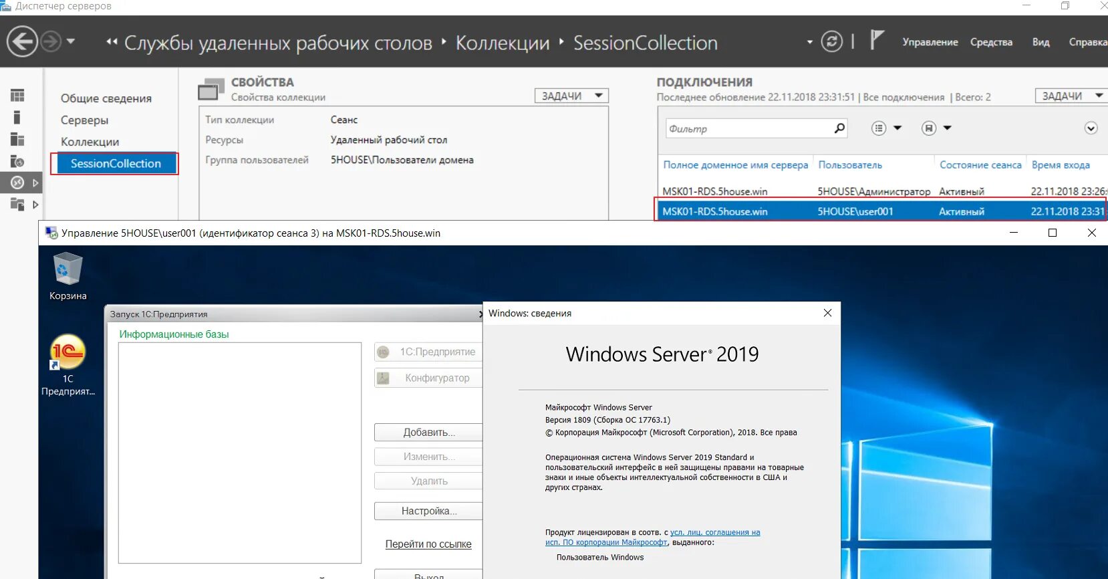The width and height of the screenshot is (1108, 579).
Task: Open the Управление menu
Action: [x=930, y=42]
